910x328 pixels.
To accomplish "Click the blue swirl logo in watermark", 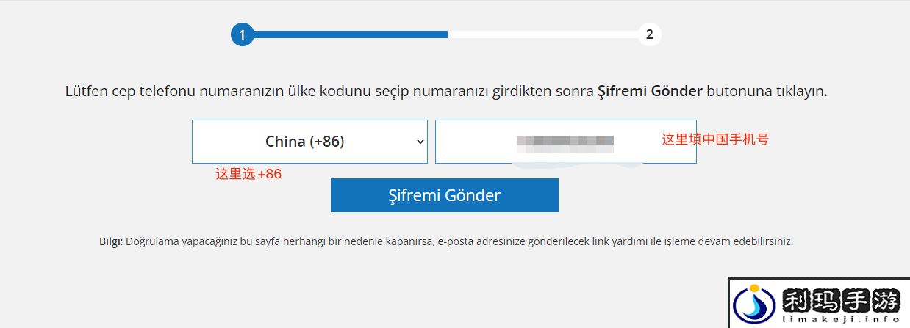I will pos(755,304).
